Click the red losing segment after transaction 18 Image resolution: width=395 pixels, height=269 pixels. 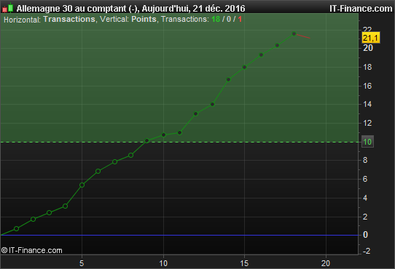tap(303, 36)
